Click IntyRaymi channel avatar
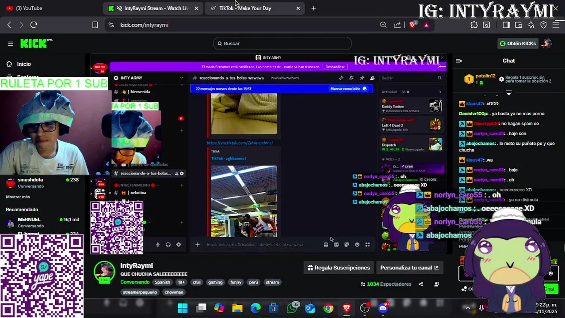This screenshot has width=565, height=318. pyautogui.click(x=104, y=272)
